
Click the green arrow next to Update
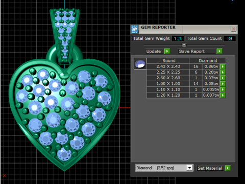pyautogui.click(x=167, y=51)
